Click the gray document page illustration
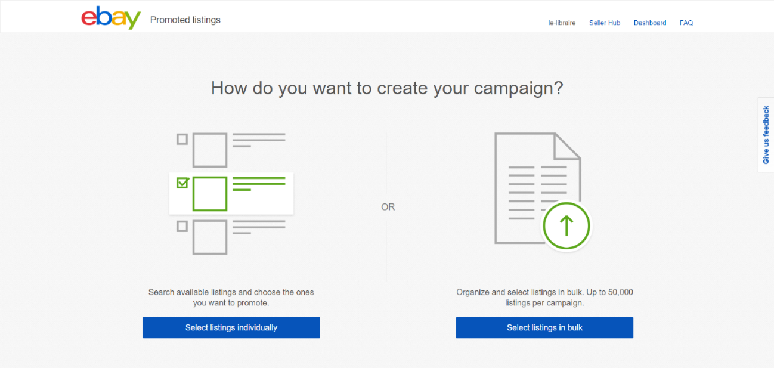 pyautogui.click(x=525, y=179)
